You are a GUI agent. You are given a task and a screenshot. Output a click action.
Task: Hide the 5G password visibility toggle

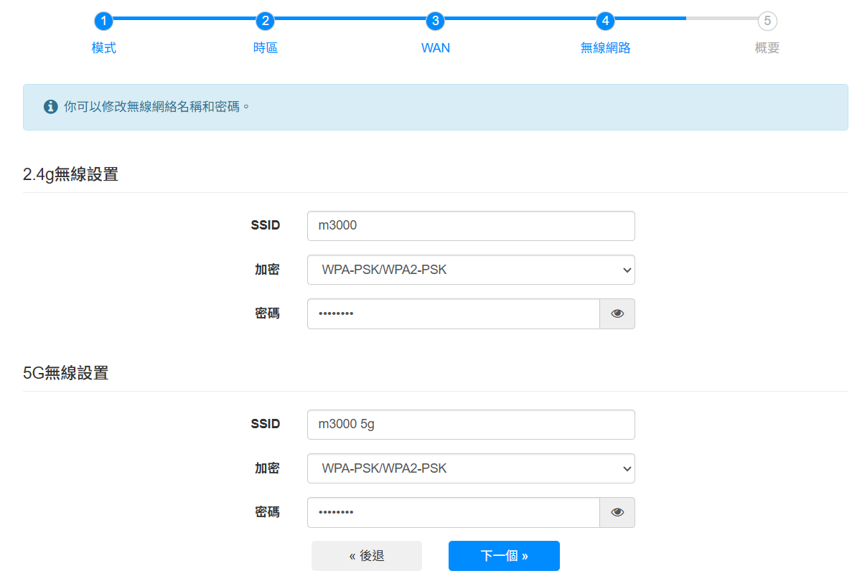(617, 512)
